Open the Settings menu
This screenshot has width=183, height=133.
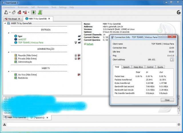63,7
